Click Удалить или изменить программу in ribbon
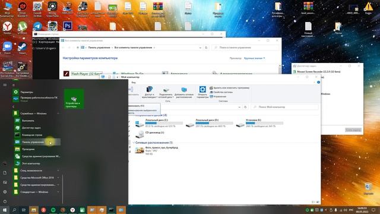 click(230, 88)
